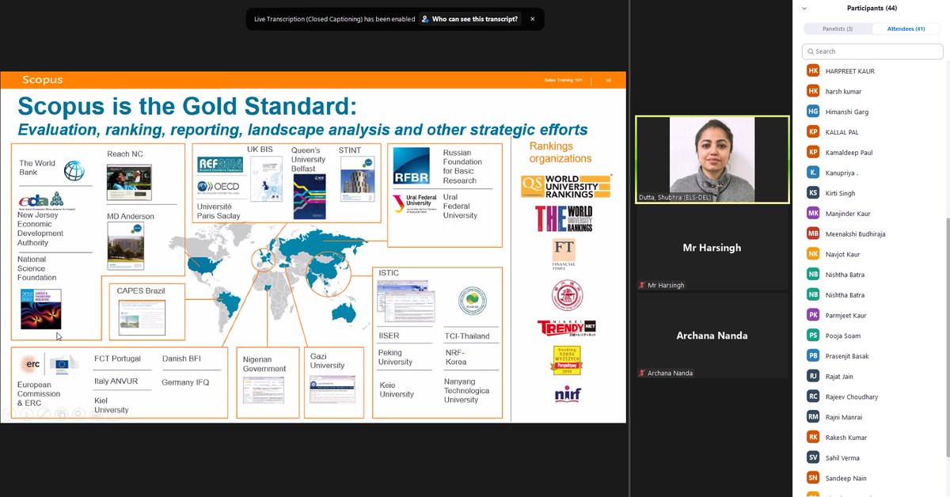Select attendee name Sandeep Nain
This screenshot has height=497, width=950.
click(845, 478)
